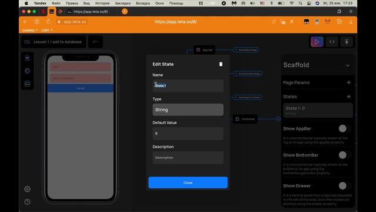Image resolution: width=376 pixels, height=212 pixels.
Task: Click the app.teta.so address field
Action: (x=75, y=22)
